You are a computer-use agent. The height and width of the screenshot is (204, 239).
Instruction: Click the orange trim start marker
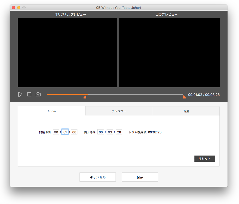tap(85, 97)
